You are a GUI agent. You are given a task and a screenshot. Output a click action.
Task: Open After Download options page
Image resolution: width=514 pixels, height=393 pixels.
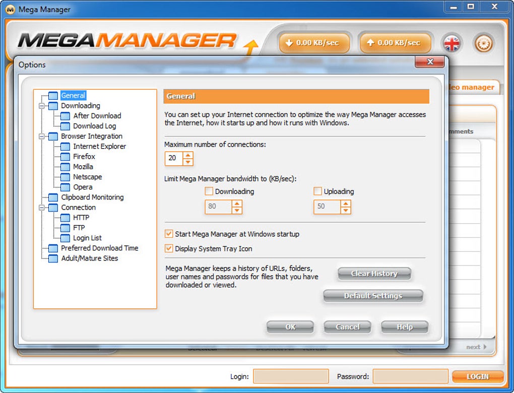point(97,116)
